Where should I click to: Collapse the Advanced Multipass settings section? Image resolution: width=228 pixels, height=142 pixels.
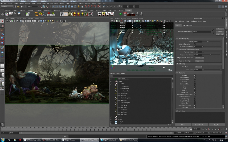177,49
